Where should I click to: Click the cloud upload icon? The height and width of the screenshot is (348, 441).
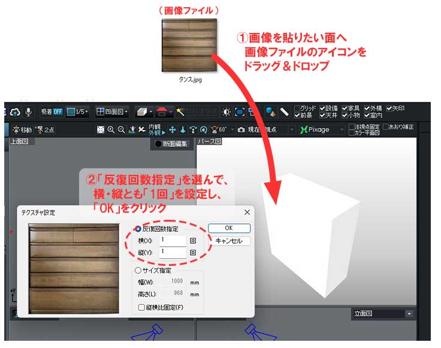click(x=16, y=111)
